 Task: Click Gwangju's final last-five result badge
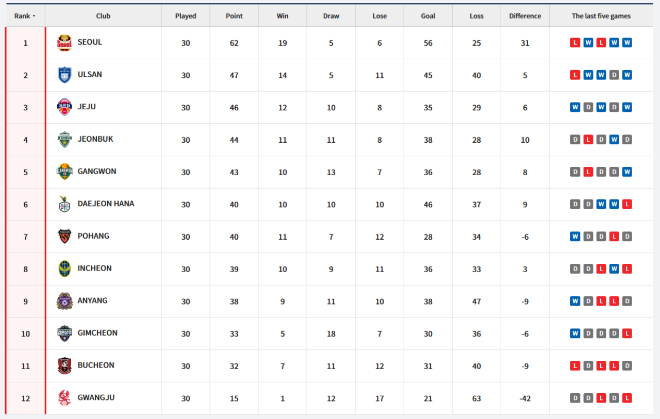[627, 398]
